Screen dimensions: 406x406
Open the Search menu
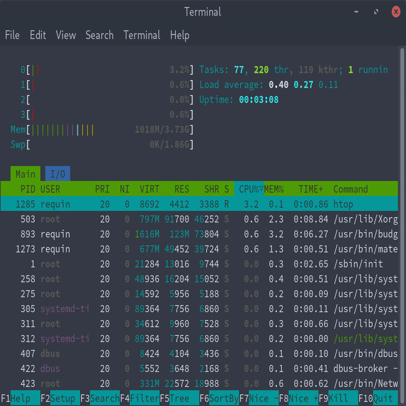(100, 35)
